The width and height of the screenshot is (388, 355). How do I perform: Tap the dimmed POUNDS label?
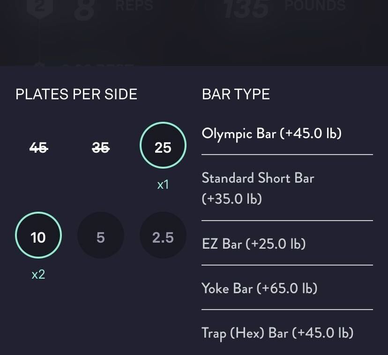[x=315, y=6]
